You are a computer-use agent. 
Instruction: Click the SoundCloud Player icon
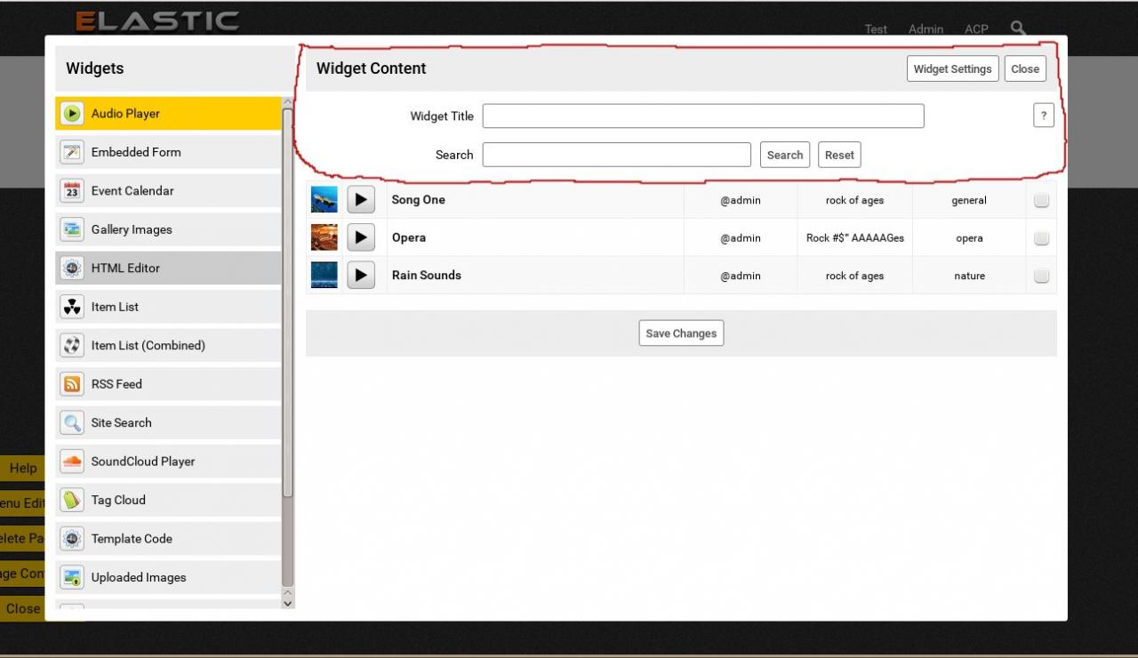point(72,461)
